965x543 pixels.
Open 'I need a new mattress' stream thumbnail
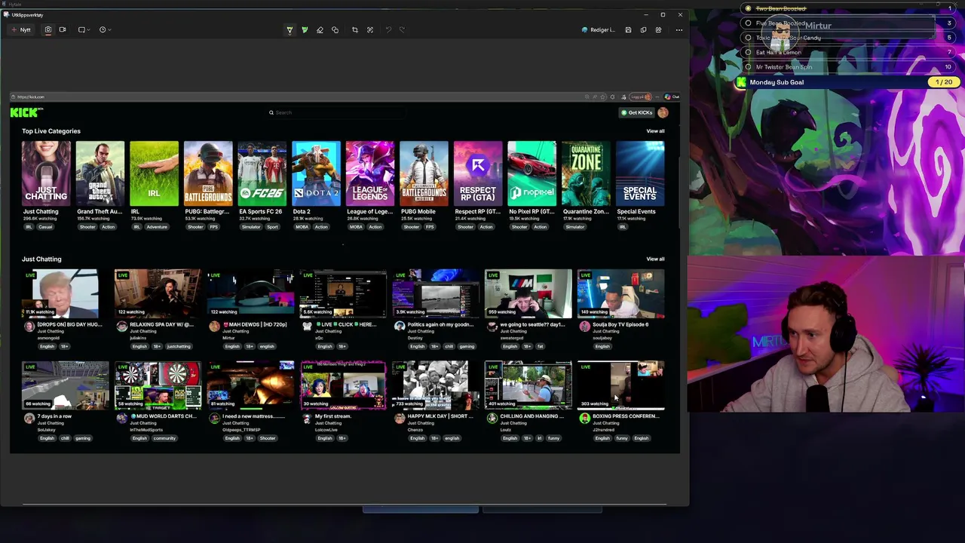click(250, 385)
